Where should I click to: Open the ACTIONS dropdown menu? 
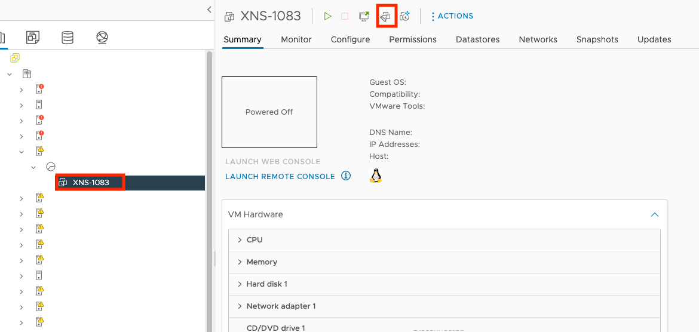point(452,16)
